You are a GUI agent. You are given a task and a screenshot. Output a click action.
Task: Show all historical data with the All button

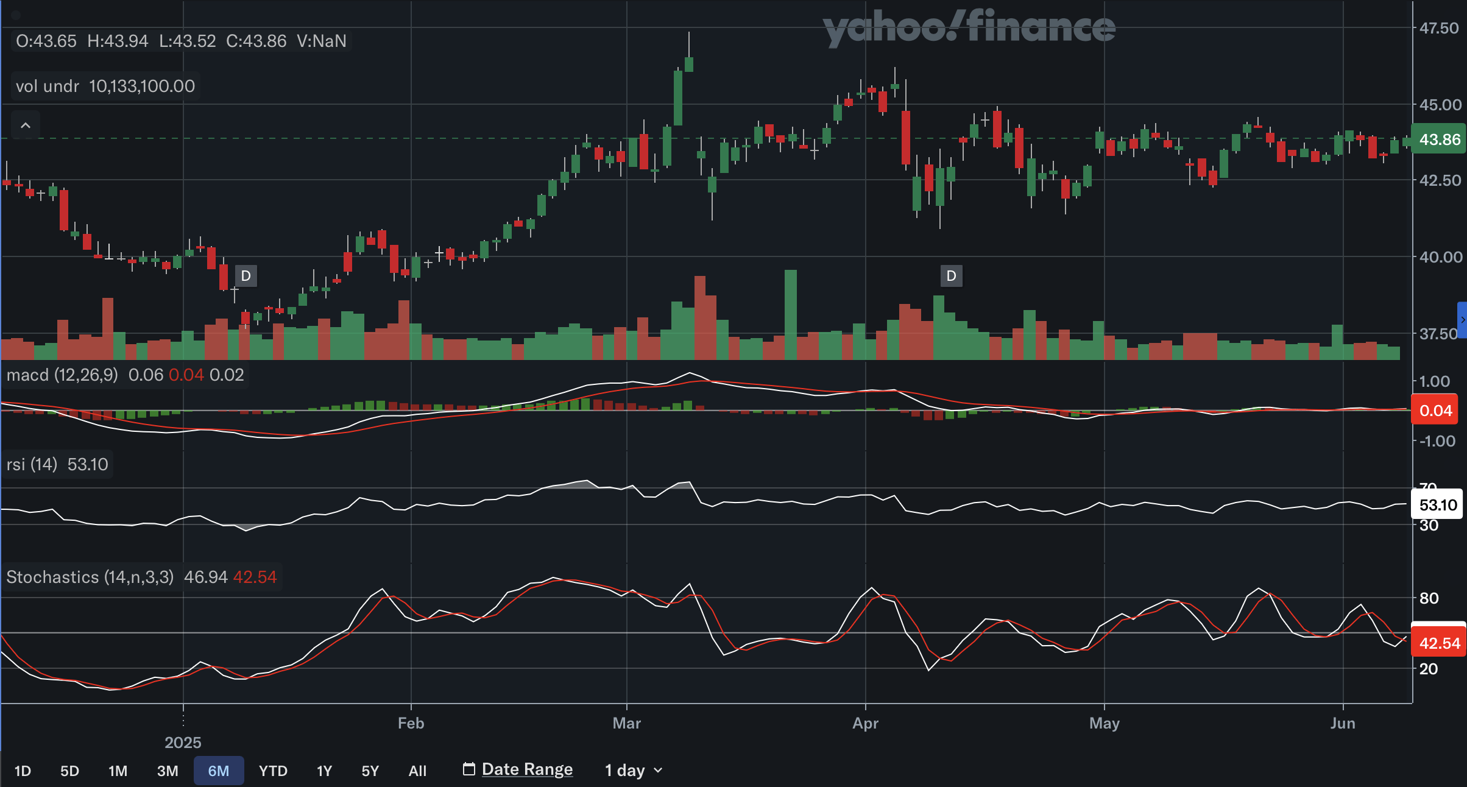click(417, 770)
